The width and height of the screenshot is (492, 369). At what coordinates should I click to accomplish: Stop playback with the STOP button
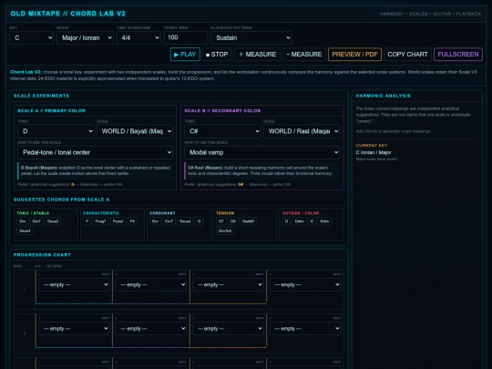(x=217, y=55)
